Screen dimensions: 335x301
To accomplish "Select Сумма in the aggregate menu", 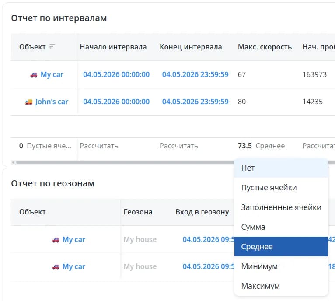I will (281, 227).
